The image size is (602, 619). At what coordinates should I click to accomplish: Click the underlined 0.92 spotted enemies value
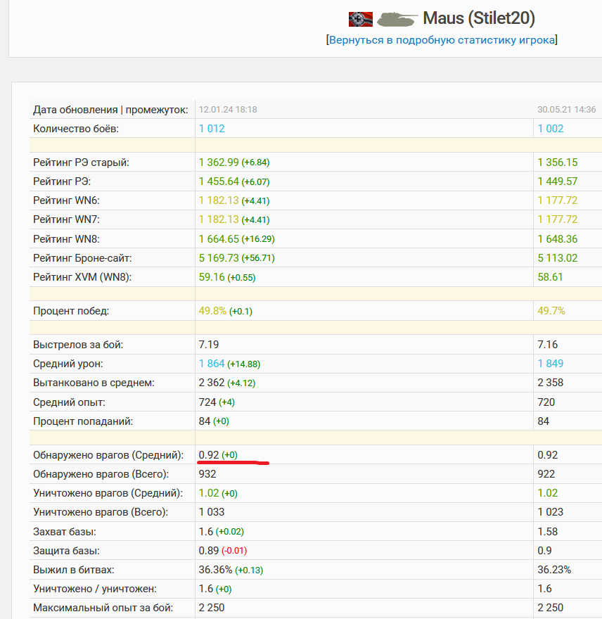[x=208, y=455]
